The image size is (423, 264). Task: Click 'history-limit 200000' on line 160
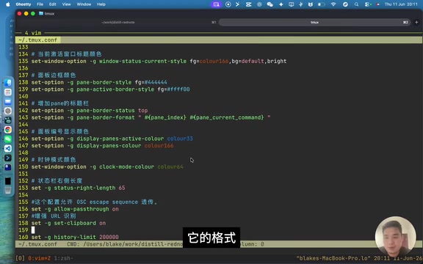(86, 237)
